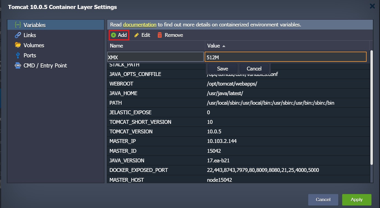This screenshot has height=208, width=380.
Task: Select the JAVA_HOME variable
Action: pyautogui.click(x=238, y=93)
